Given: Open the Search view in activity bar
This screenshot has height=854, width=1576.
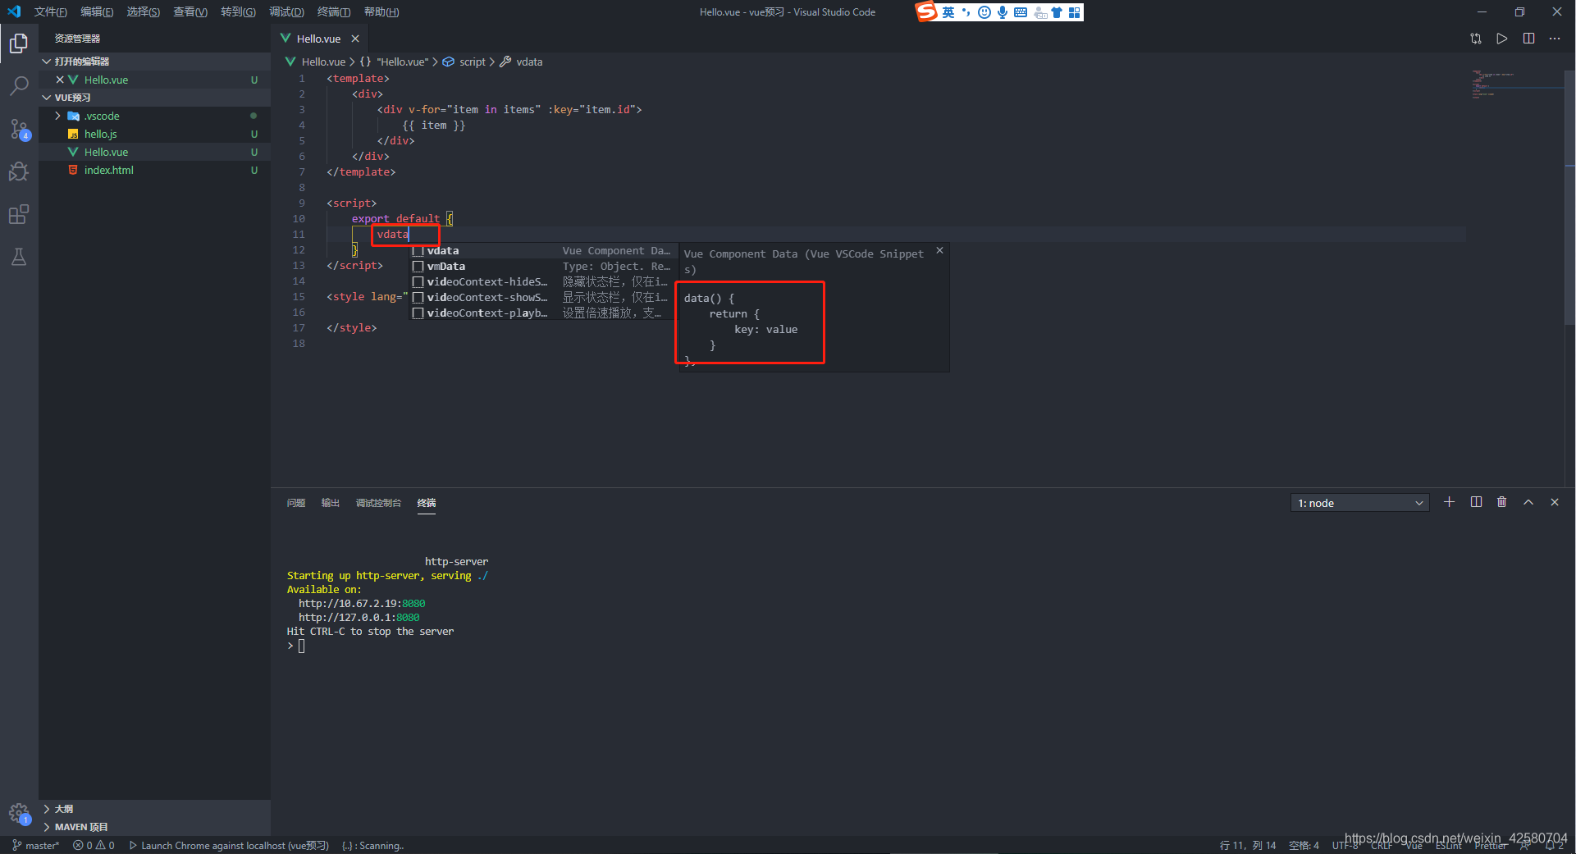Looking at the screenshot, I should 19,85.
